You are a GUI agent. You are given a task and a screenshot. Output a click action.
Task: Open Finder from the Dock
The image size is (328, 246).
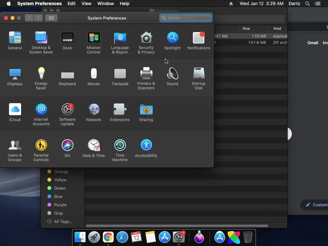click(x=80, y=237)
